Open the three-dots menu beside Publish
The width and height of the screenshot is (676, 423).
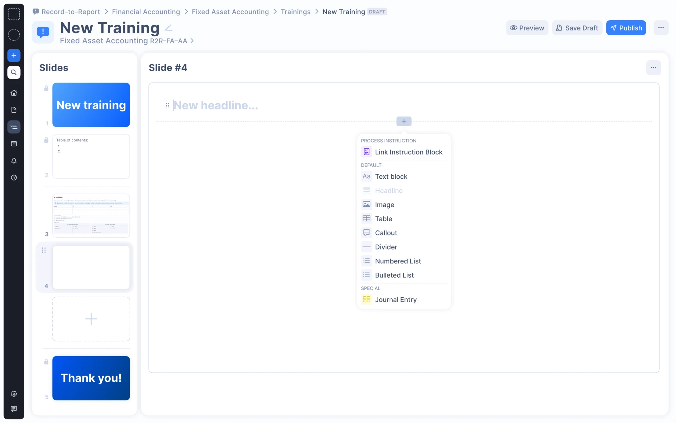point(661,28)
